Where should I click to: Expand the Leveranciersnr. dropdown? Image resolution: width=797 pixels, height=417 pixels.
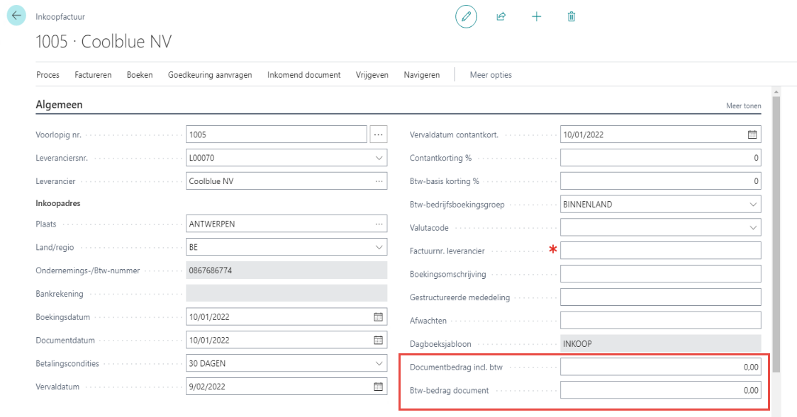tap(379, 158)
